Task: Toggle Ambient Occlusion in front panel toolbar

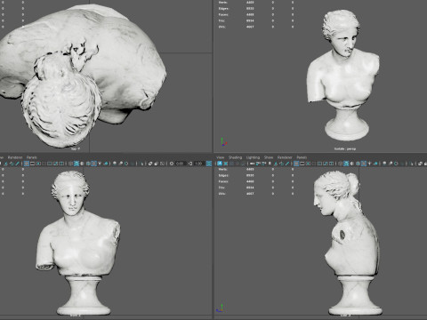Action: (115, 164)
